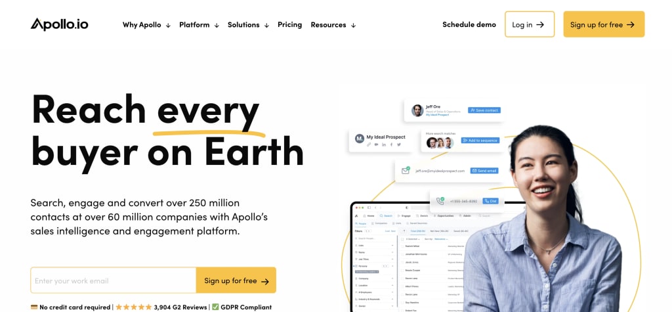This screenshot has height=312, width=672.
Task: Click the Schedule demo link
Action: click(469, 24)
